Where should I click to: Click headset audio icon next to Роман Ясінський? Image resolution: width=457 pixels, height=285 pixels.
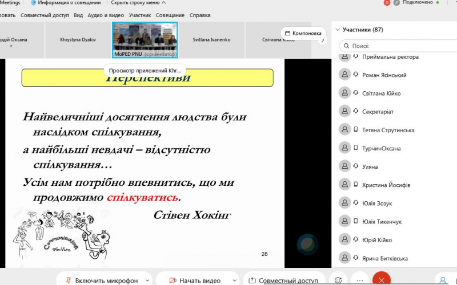tap(355, 75)
